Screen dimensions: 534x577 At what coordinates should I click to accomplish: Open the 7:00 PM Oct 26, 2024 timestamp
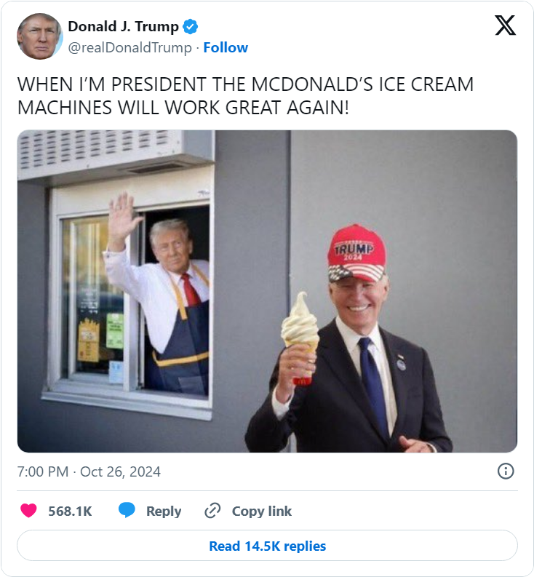89,471
